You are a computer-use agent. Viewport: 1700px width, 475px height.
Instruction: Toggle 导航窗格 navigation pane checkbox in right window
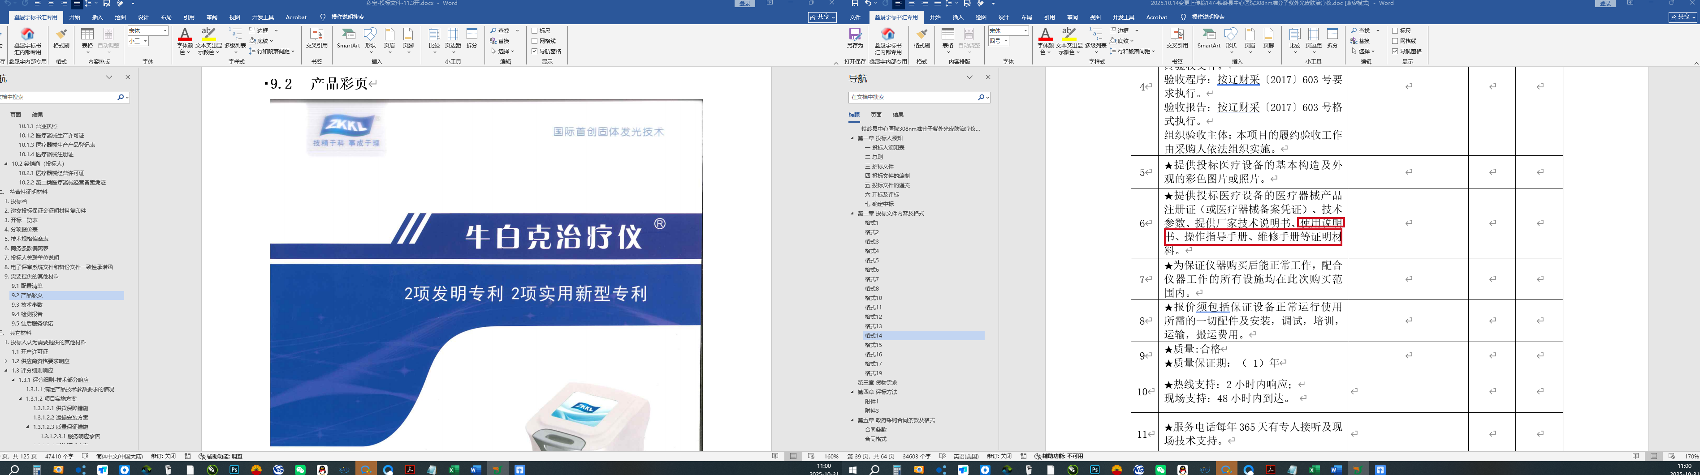click(1395, 51)
